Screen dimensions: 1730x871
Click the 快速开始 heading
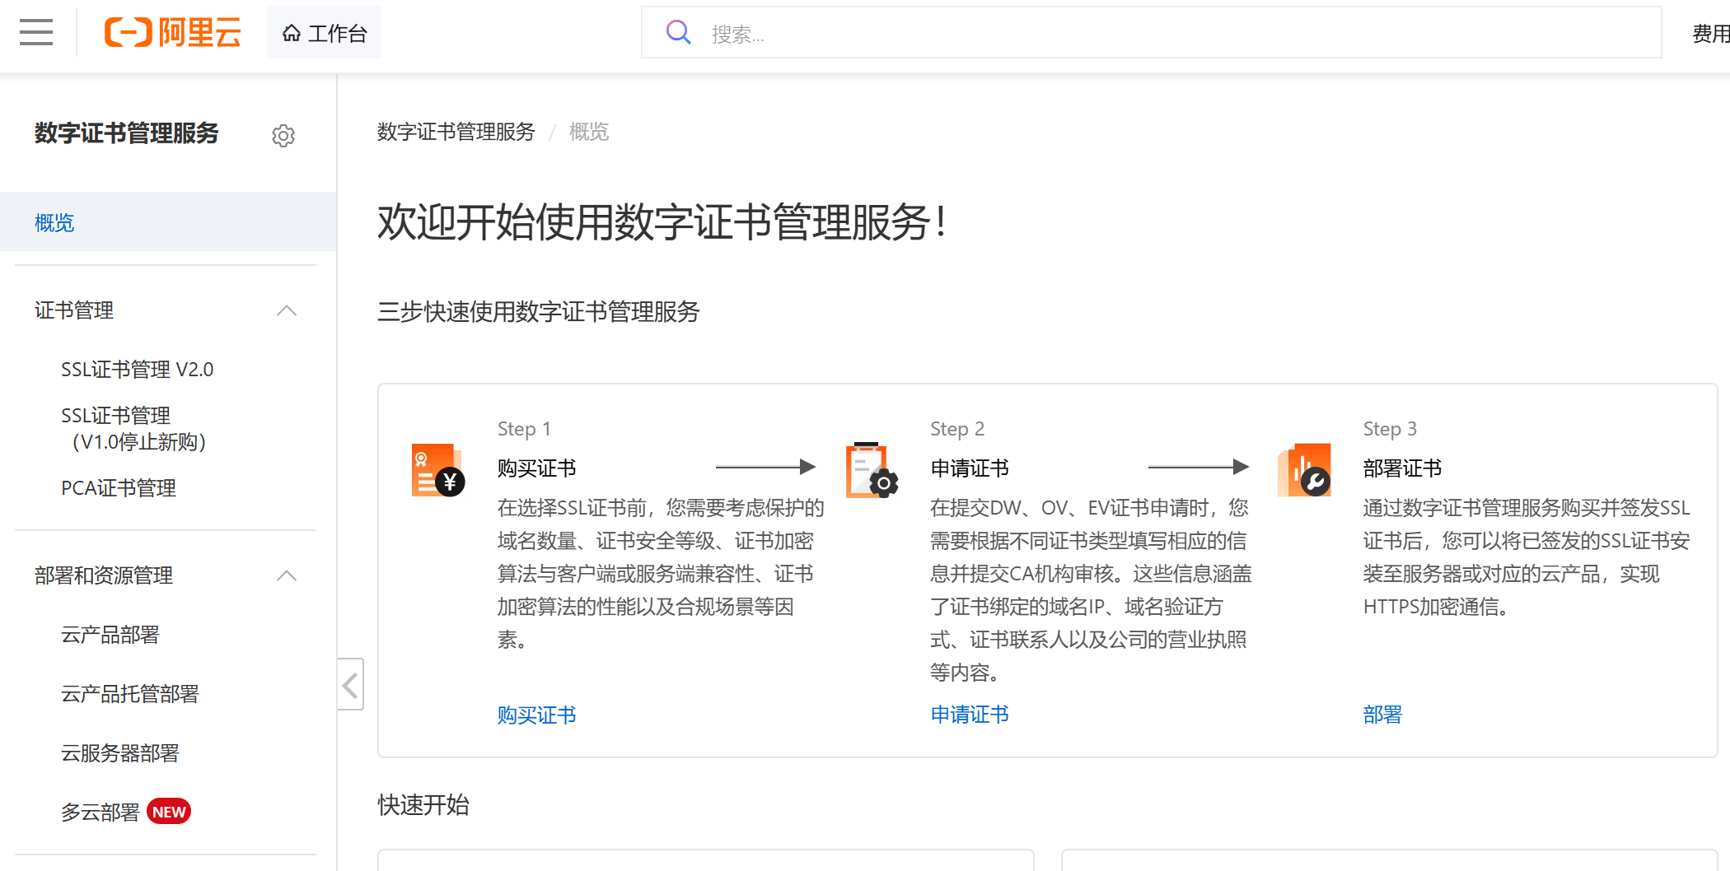(423, 804)
